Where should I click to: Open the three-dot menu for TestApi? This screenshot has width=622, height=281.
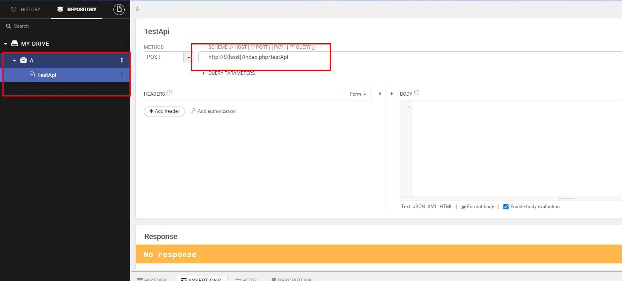tap(122, 74)
